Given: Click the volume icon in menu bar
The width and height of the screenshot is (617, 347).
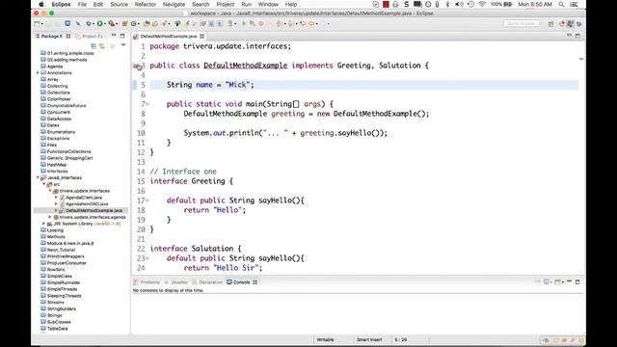Looking at the screenshot, I should pyautogui.click(x=459, y=4).
